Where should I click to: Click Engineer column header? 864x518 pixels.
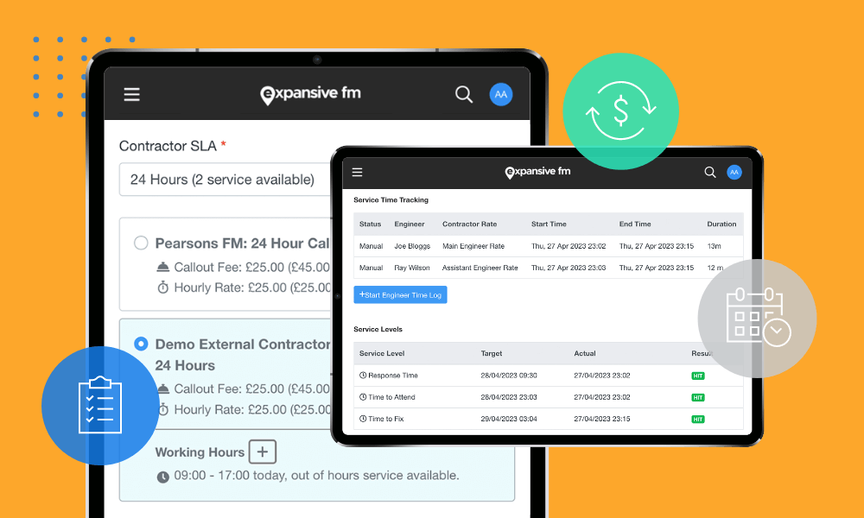(x=410, y=224)
